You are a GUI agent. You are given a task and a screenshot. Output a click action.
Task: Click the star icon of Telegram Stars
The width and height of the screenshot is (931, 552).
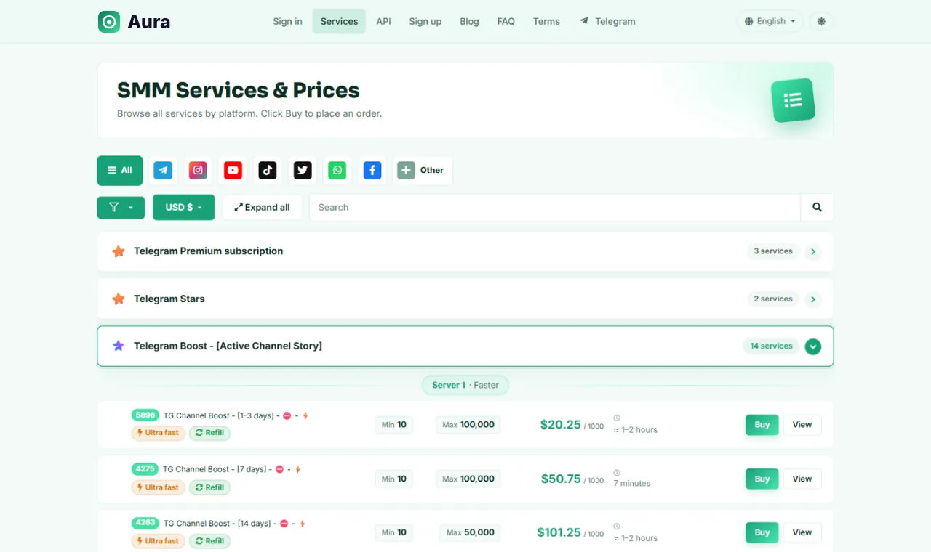pyautogui.click(x=119, y=299)
